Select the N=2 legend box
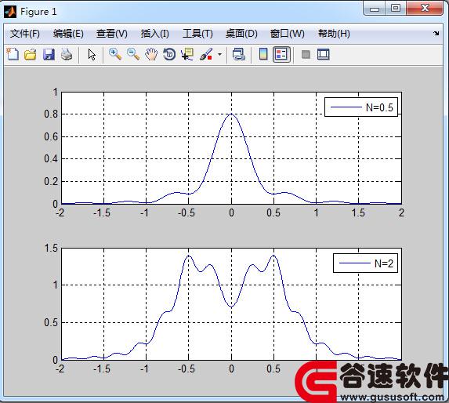 pyautogui.click(x=365, y=263)
